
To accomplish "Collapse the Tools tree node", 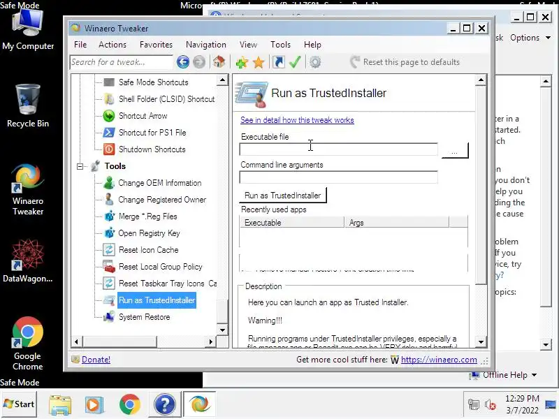I will click(x=80, y=166).
